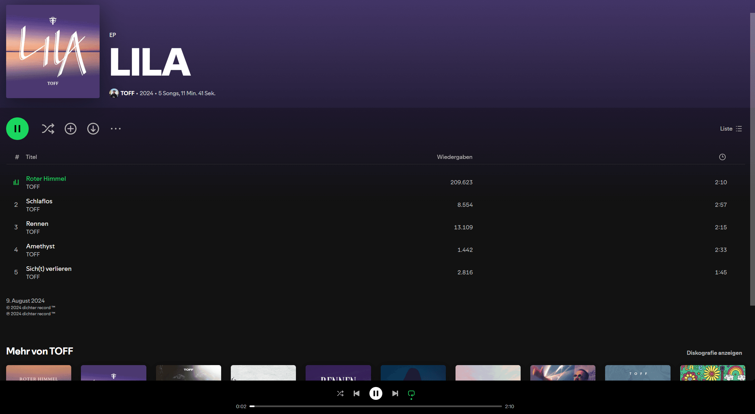Click the Mehr von TOFF heading

[40, 351]
